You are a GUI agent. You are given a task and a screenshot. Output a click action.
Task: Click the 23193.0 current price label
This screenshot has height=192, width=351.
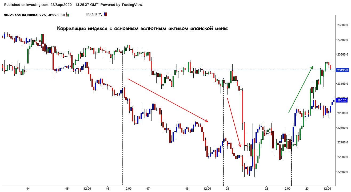(x=342, y=70)
